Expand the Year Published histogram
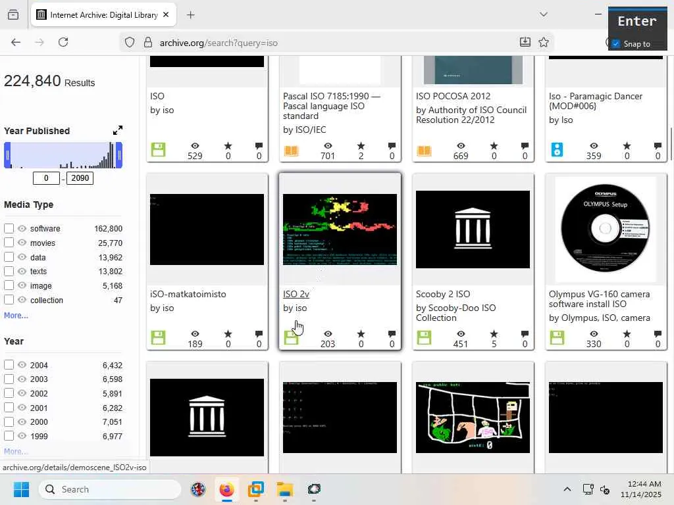Image resolution: width=674 pixels, height=505 pixels. 117,130
